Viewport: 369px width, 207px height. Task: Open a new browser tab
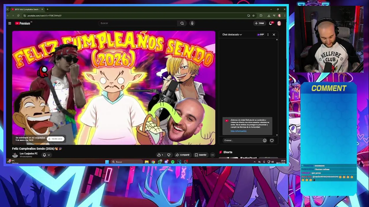pyautogui.click(x=48, y=9)
